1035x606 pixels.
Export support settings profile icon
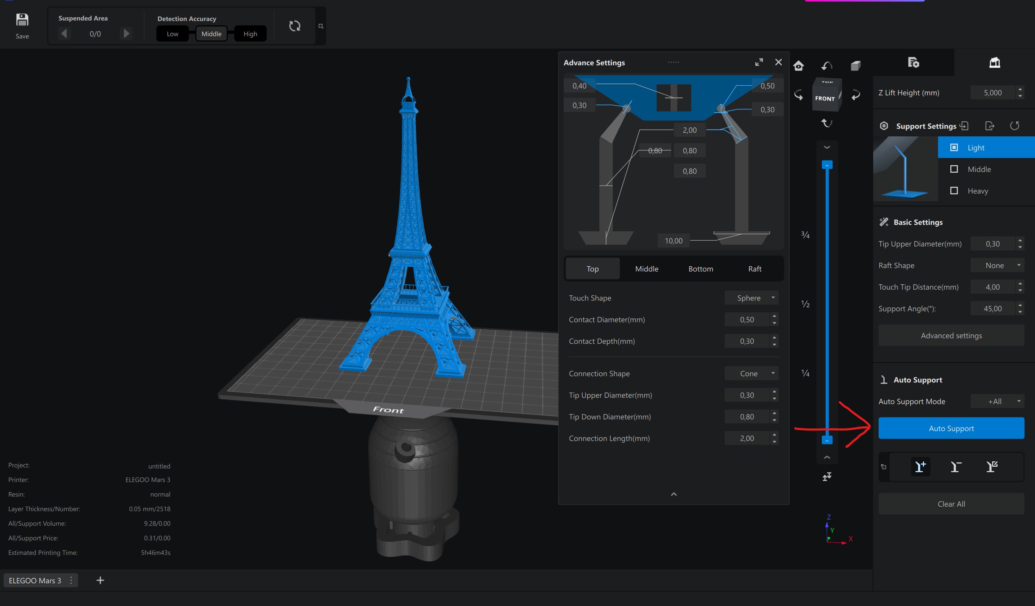pos(989,126)
